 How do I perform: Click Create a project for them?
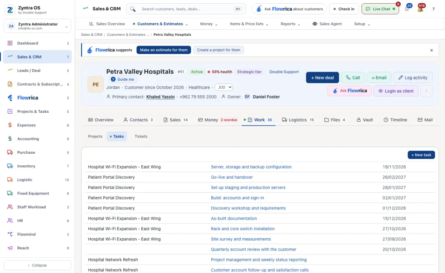point(218,50)
